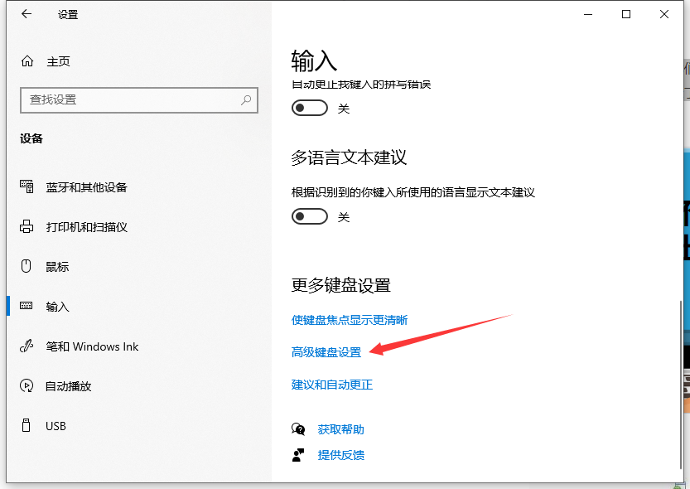Screen dimensions: 690x489
Task: Click the back arrow in title bar
Action: click(x=27, y=14)
